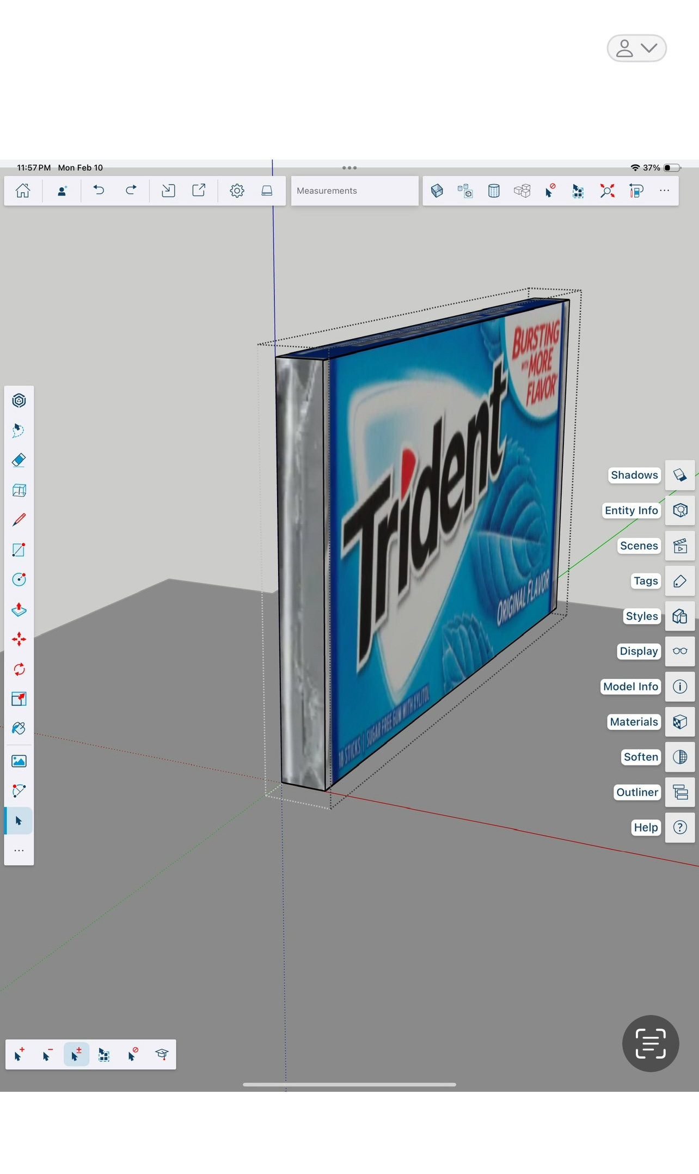Tap the drive/storage icon in top toolbar
The width and height of the screenshot is (699, 1174).
point(267,191)
